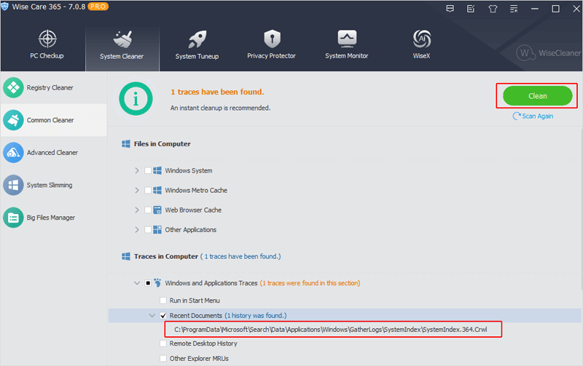Screen dimensions: 583x366
Task: Click the System Slimming Windows icon
Action: (x=13, y=185)
